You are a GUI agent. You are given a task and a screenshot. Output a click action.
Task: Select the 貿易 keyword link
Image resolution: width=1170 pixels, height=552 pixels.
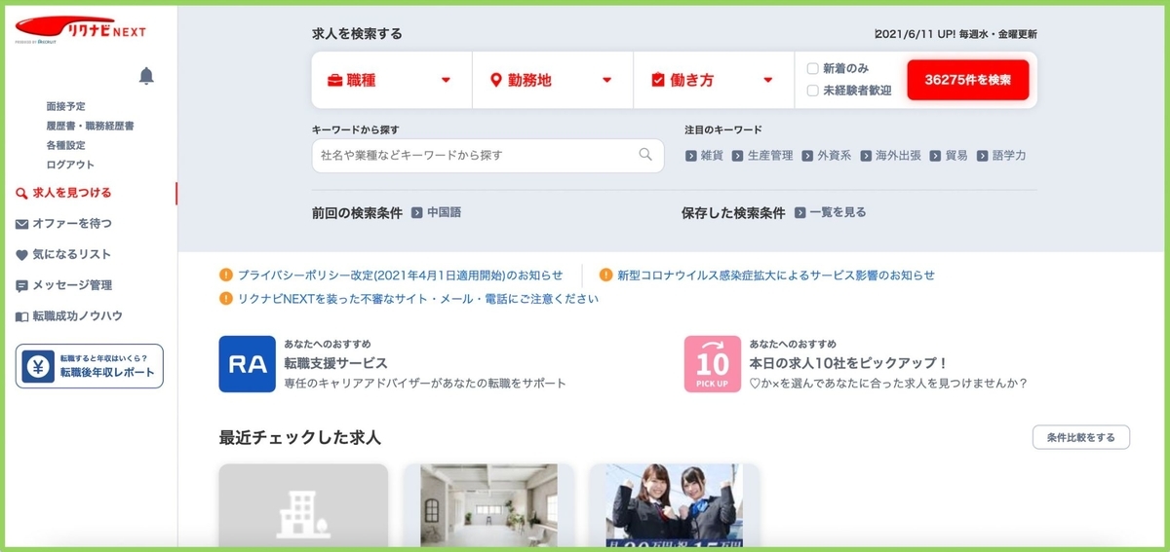tap(955, 156)
